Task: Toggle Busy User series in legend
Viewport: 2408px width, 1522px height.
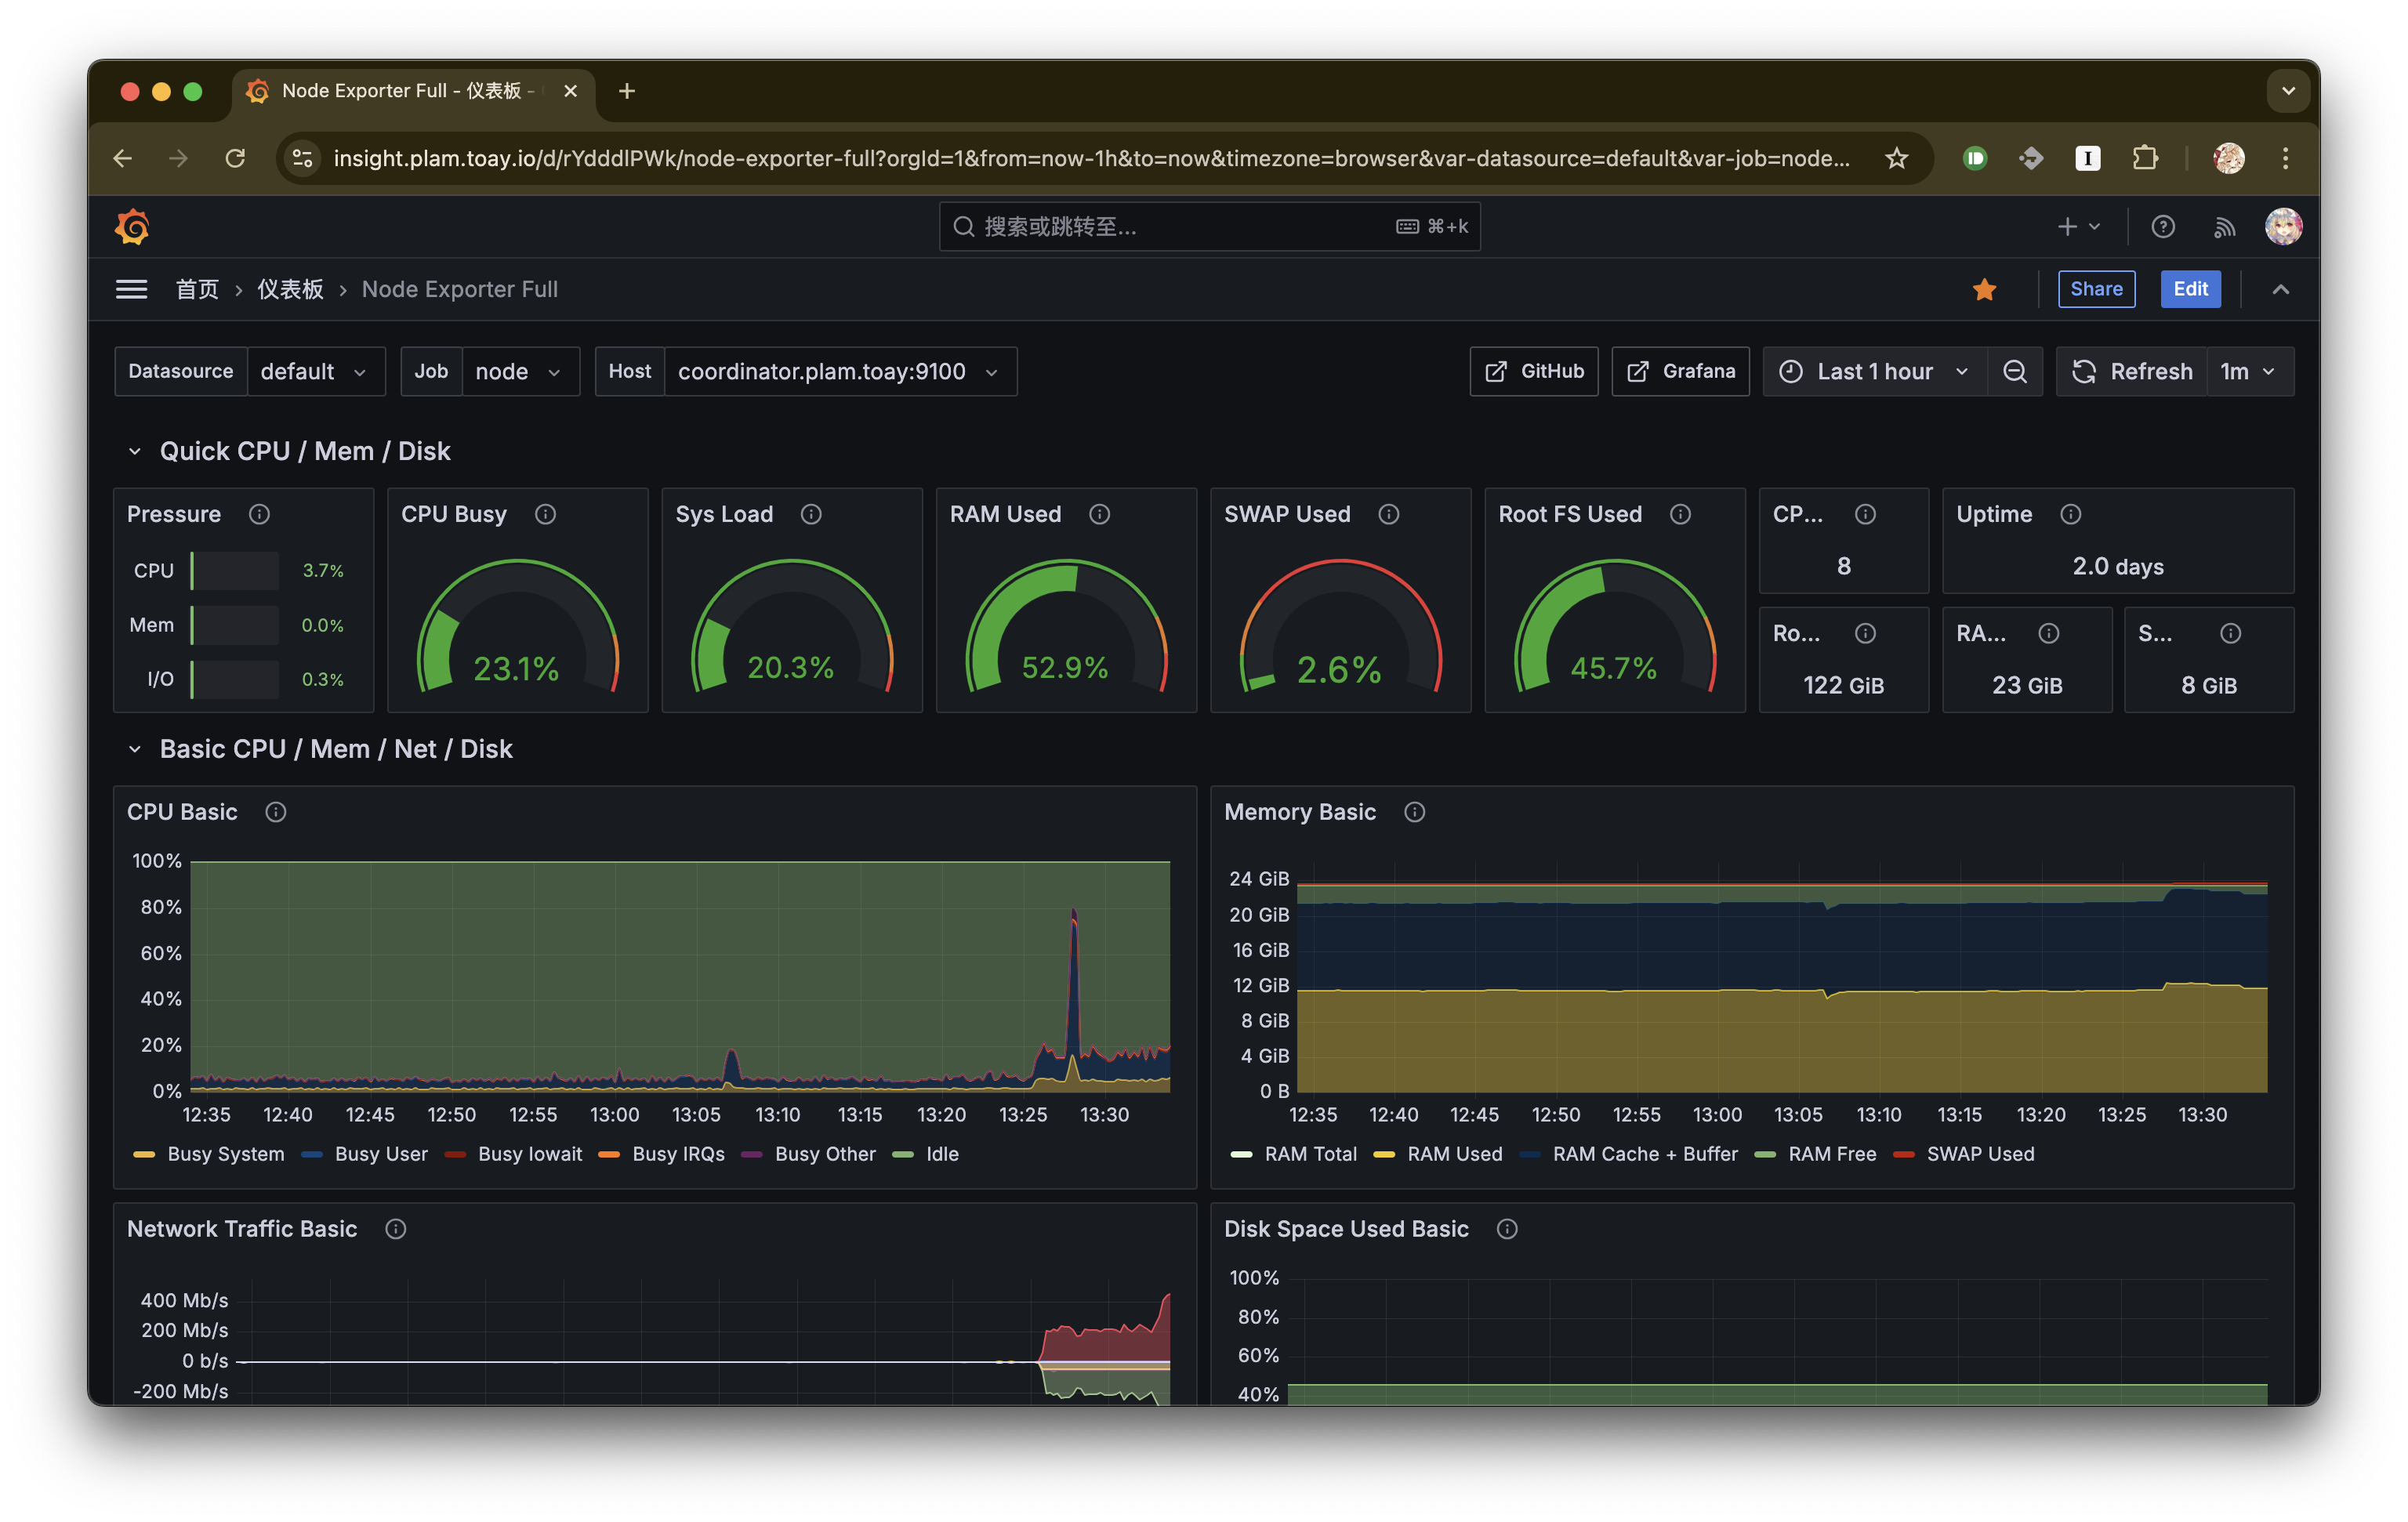Action: [x=380, y=1154]
